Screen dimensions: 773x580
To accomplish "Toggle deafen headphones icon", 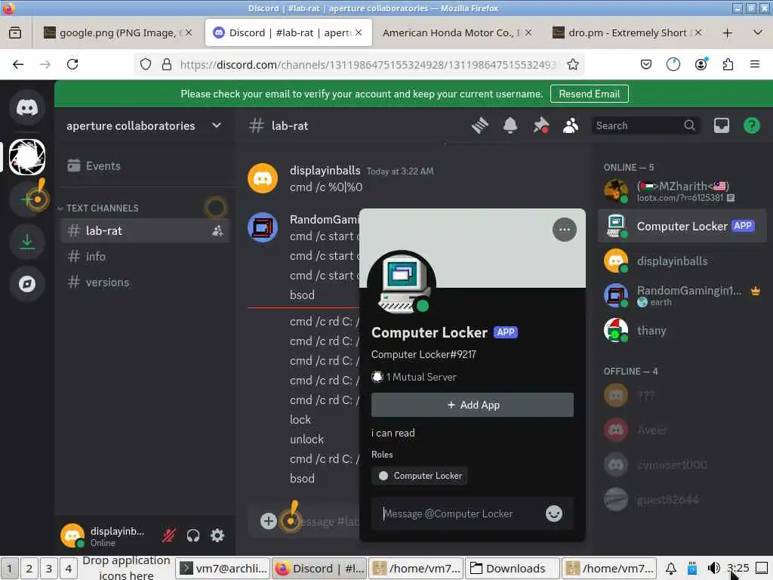I will point(193,535).
